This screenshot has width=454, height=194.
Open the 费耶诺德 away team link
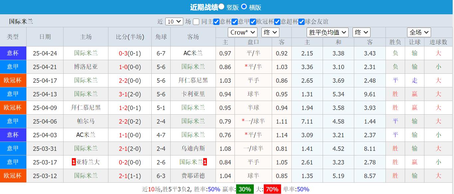[x=193, y=176]
